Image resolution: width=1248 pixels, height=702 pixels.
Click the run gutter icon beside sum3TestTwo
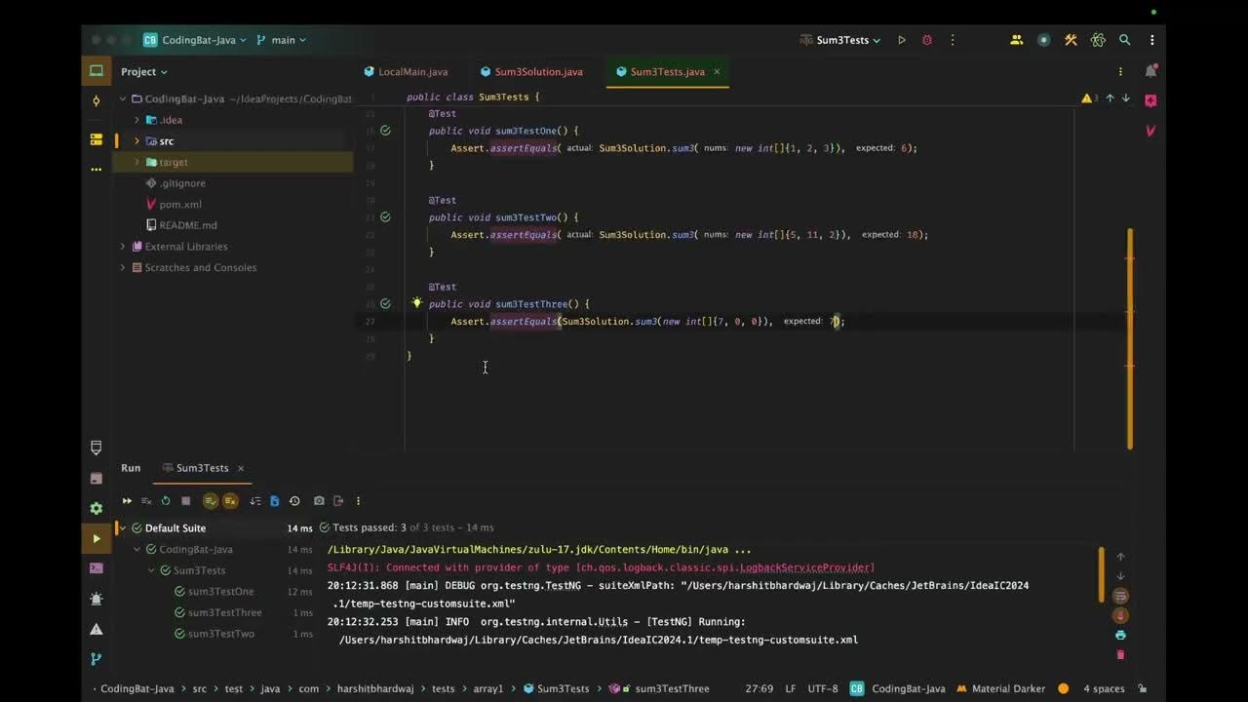(385, 217)
